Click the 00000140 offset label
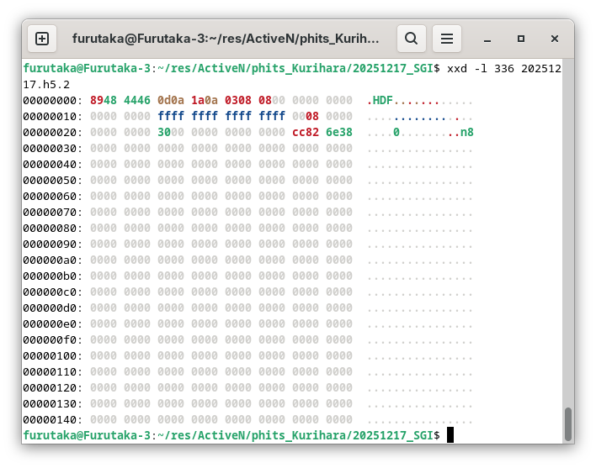Image resolution: width=596 pixels, height=468 pixels. click(50, 419)
